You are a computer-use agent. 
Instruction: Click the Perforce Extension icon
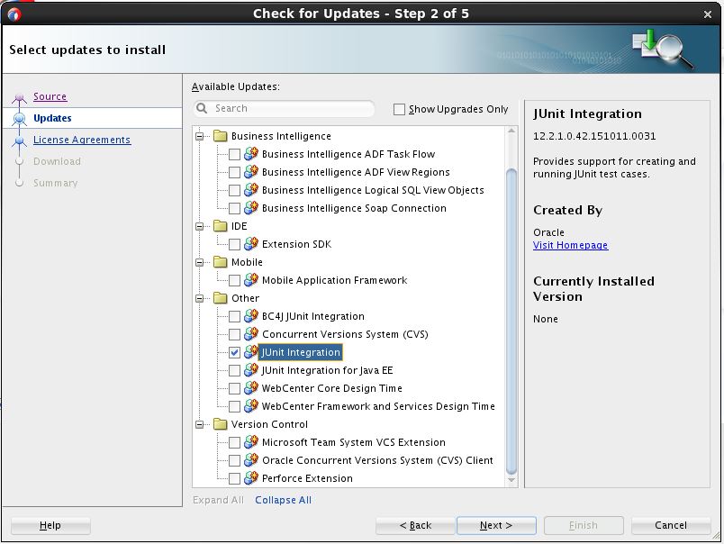coord(251,478)
